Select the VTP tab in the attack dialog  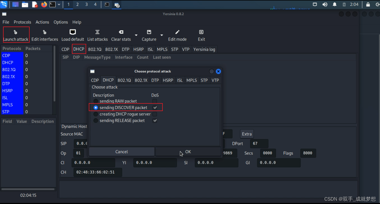[215, 80]
